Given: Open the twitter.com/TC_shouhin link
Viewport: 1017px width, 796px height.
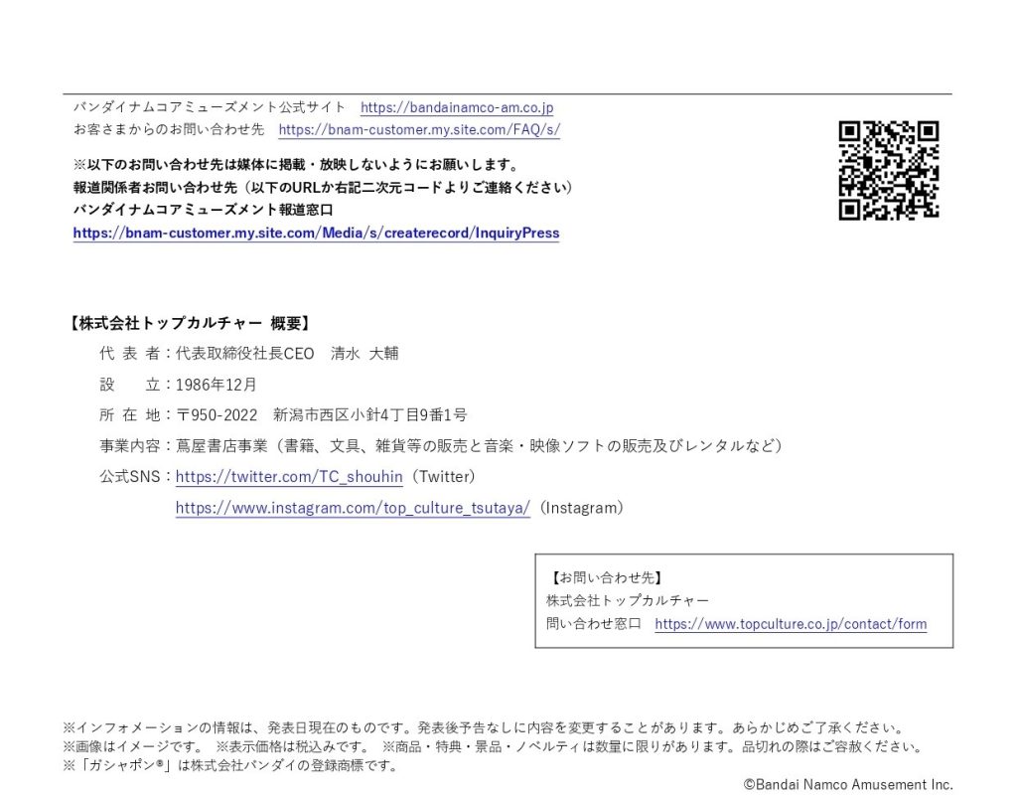Looking at the screenshot, I should tap(289, 476).
